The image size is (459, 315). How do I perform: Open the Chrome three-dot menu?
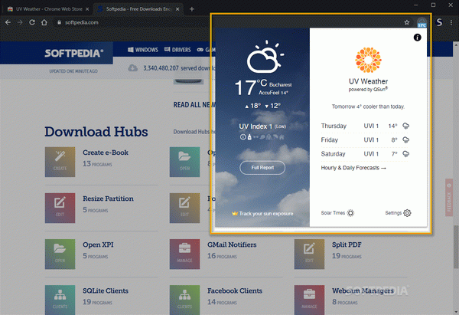point(451,22)
